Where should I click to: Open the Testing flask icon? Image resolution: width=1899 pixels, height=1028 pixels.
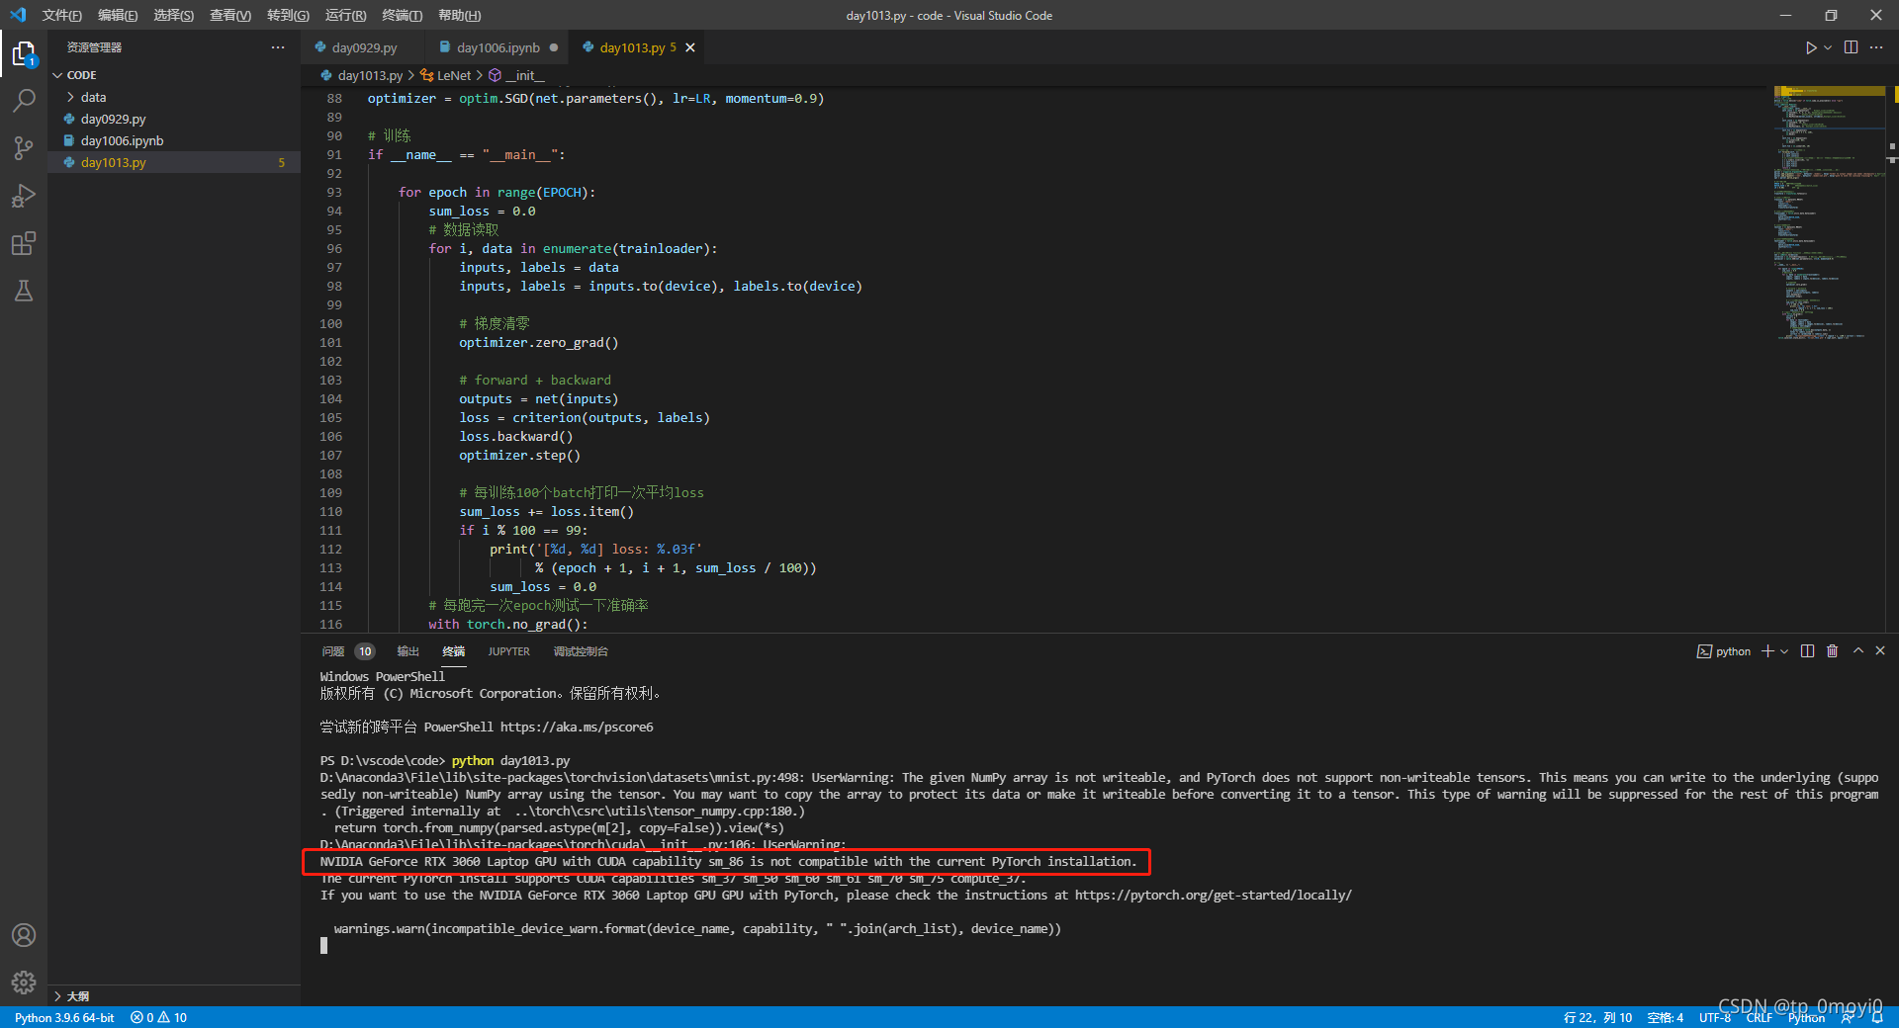coord(24,291)
